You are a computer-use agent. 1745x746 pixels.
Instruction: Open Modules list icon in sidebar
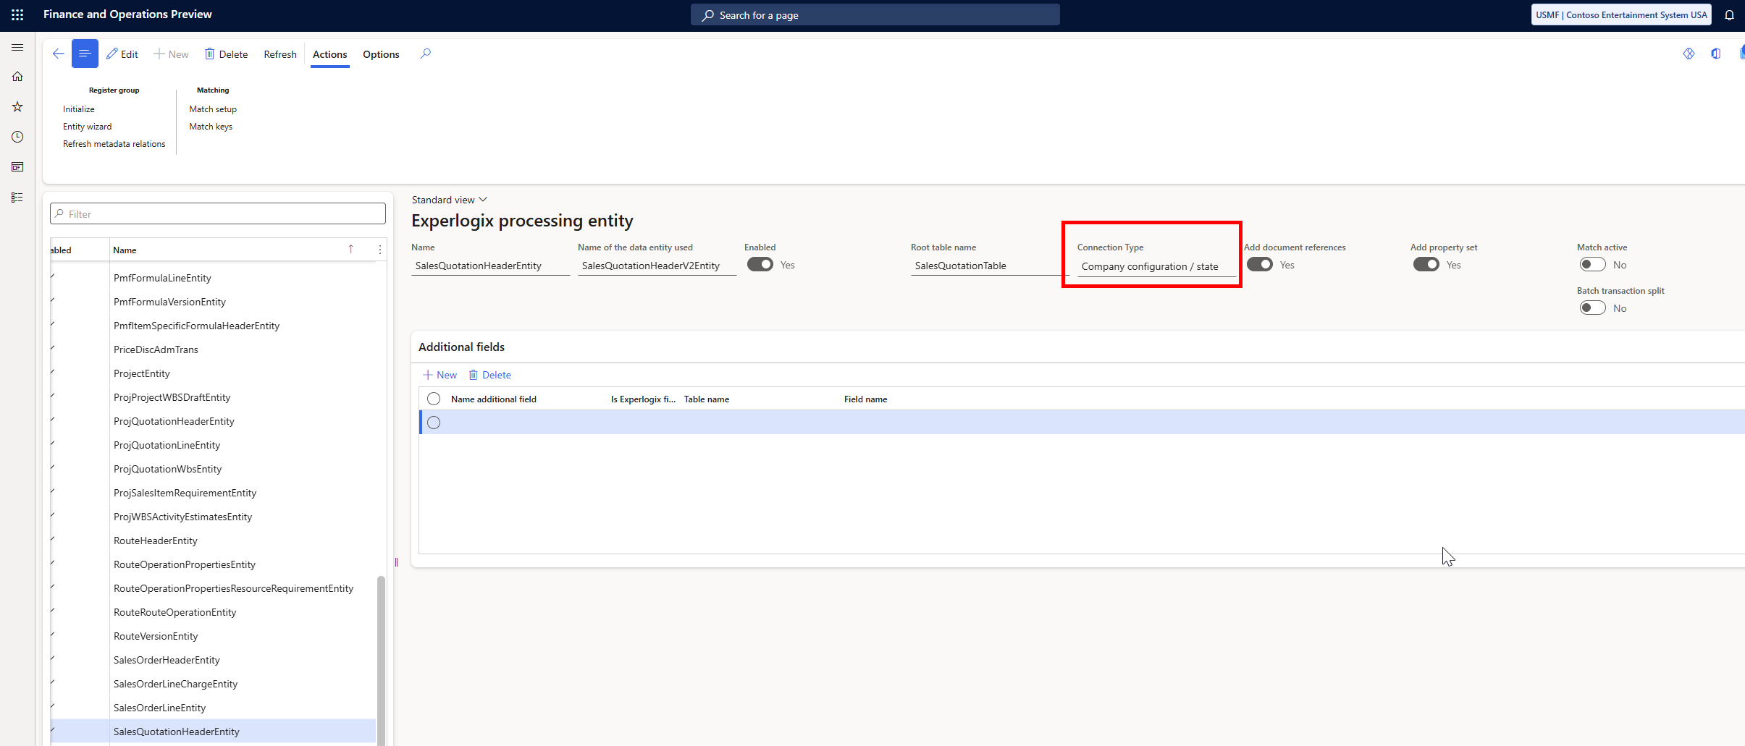17,198
